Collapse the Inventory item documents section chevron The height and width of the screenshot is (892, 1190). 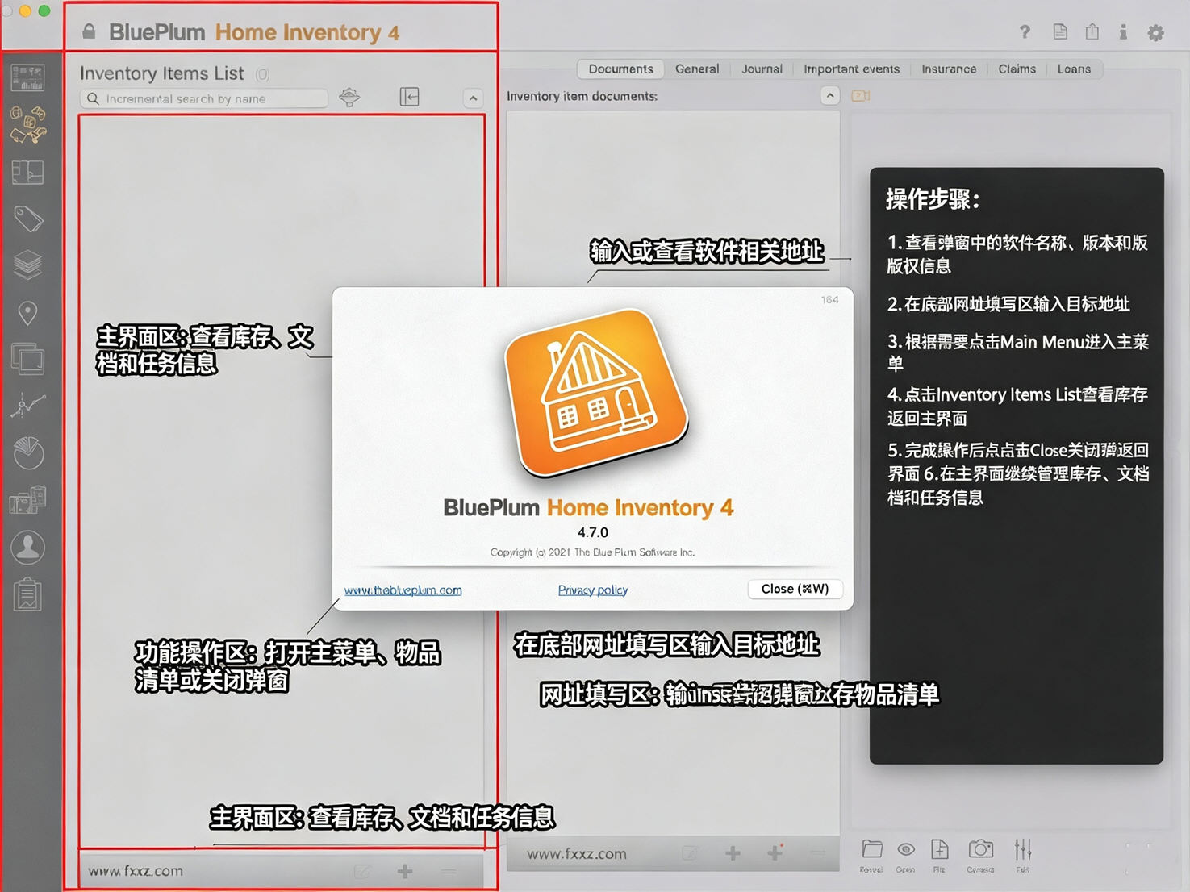829,96
